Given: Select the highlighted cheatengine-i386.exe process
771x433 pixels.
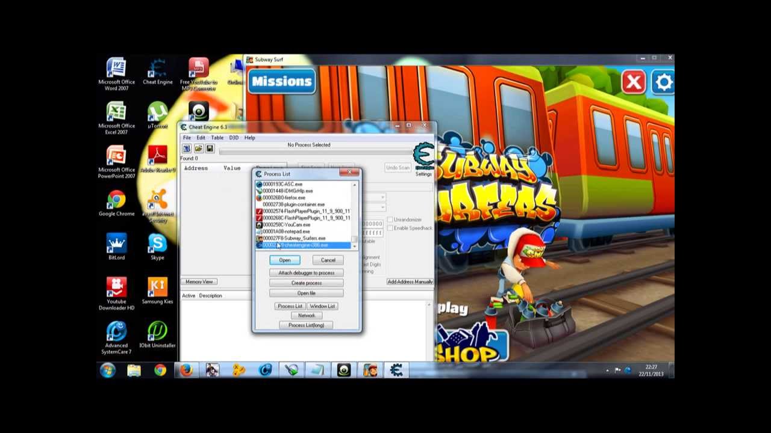Looking at the screenshot, I should tap(304, 245).
